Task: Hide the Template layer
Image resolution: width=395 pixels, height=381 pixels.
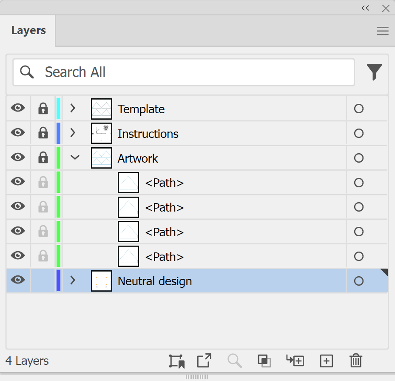Action: point(18,108)
